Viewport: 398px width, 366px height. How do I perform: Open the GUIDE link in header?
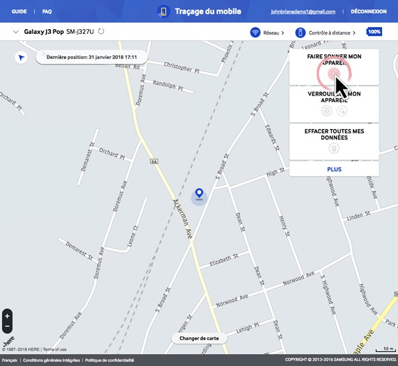click(19, 11)
